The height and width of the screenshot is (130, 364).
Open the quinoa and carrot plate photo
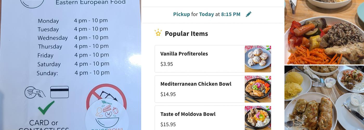coord(324,32)
